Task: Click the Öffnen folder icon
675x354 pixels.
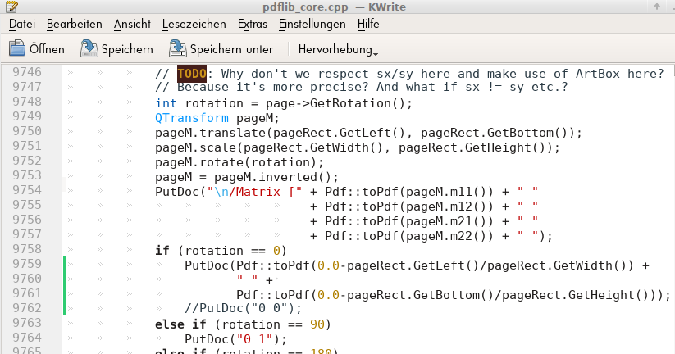Action: (x=17, y=49)
